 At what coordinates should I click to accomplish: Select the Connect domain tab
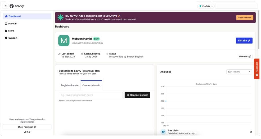(x=91, y=85)
